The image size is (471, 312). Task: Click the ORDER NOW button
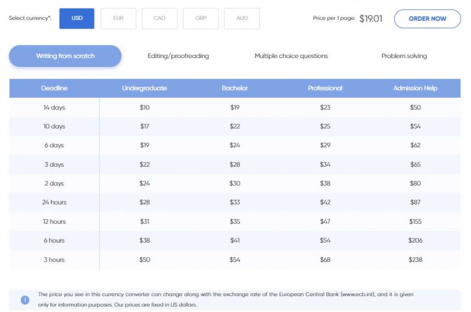coord(427,19)
